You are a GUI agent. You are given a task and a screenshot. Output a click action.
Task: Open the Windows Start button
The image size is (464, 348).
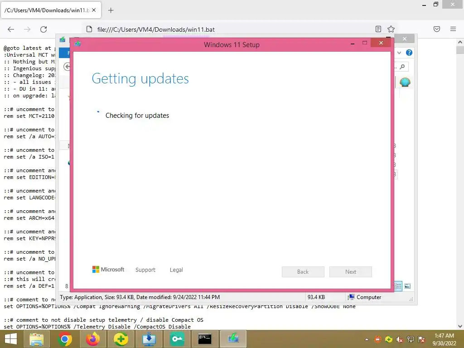tap(11, 339)
